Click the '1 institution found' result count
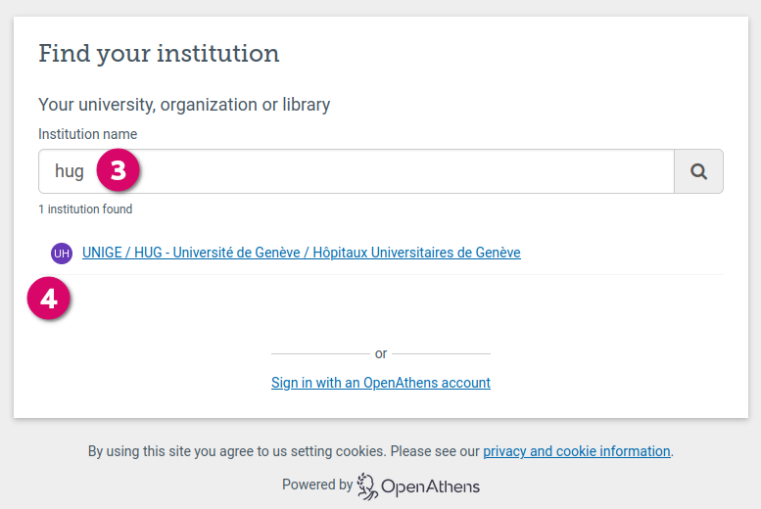 [x=85, y=209]
